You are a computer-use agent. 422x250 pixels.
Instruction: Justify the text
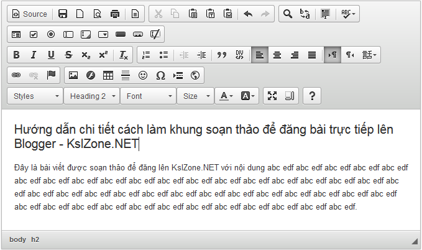(x=312, y=55)
